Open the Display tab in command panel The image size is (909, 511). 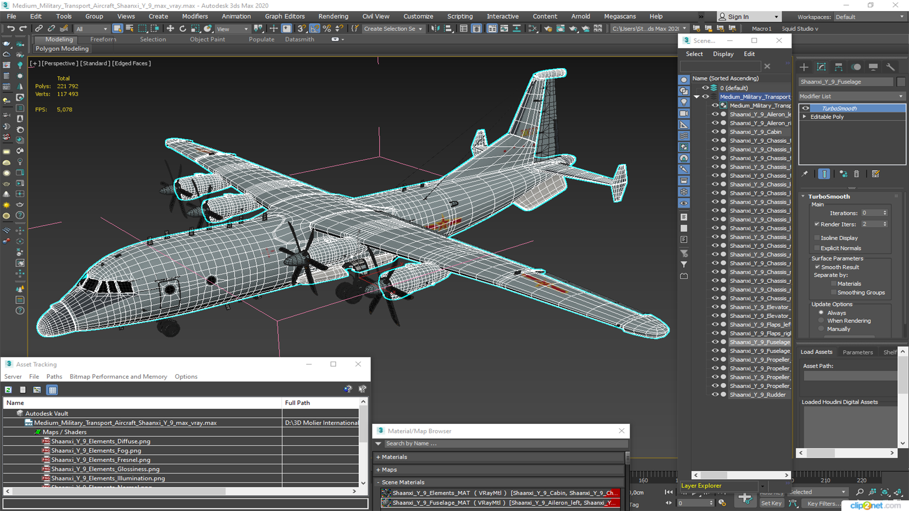873,67
